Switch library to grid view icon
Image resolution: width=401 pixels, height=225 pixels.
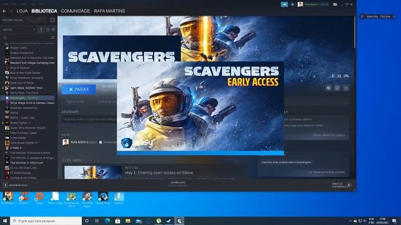click(53, 20)
